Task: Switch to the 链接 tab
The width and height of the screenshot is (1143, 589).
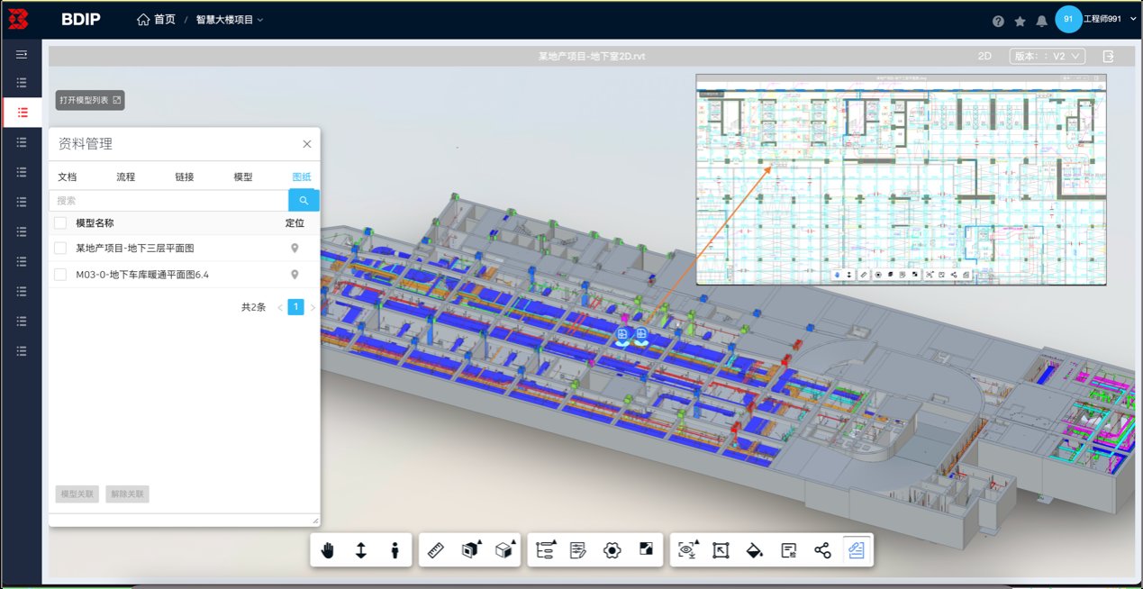Action: [185, 177]
